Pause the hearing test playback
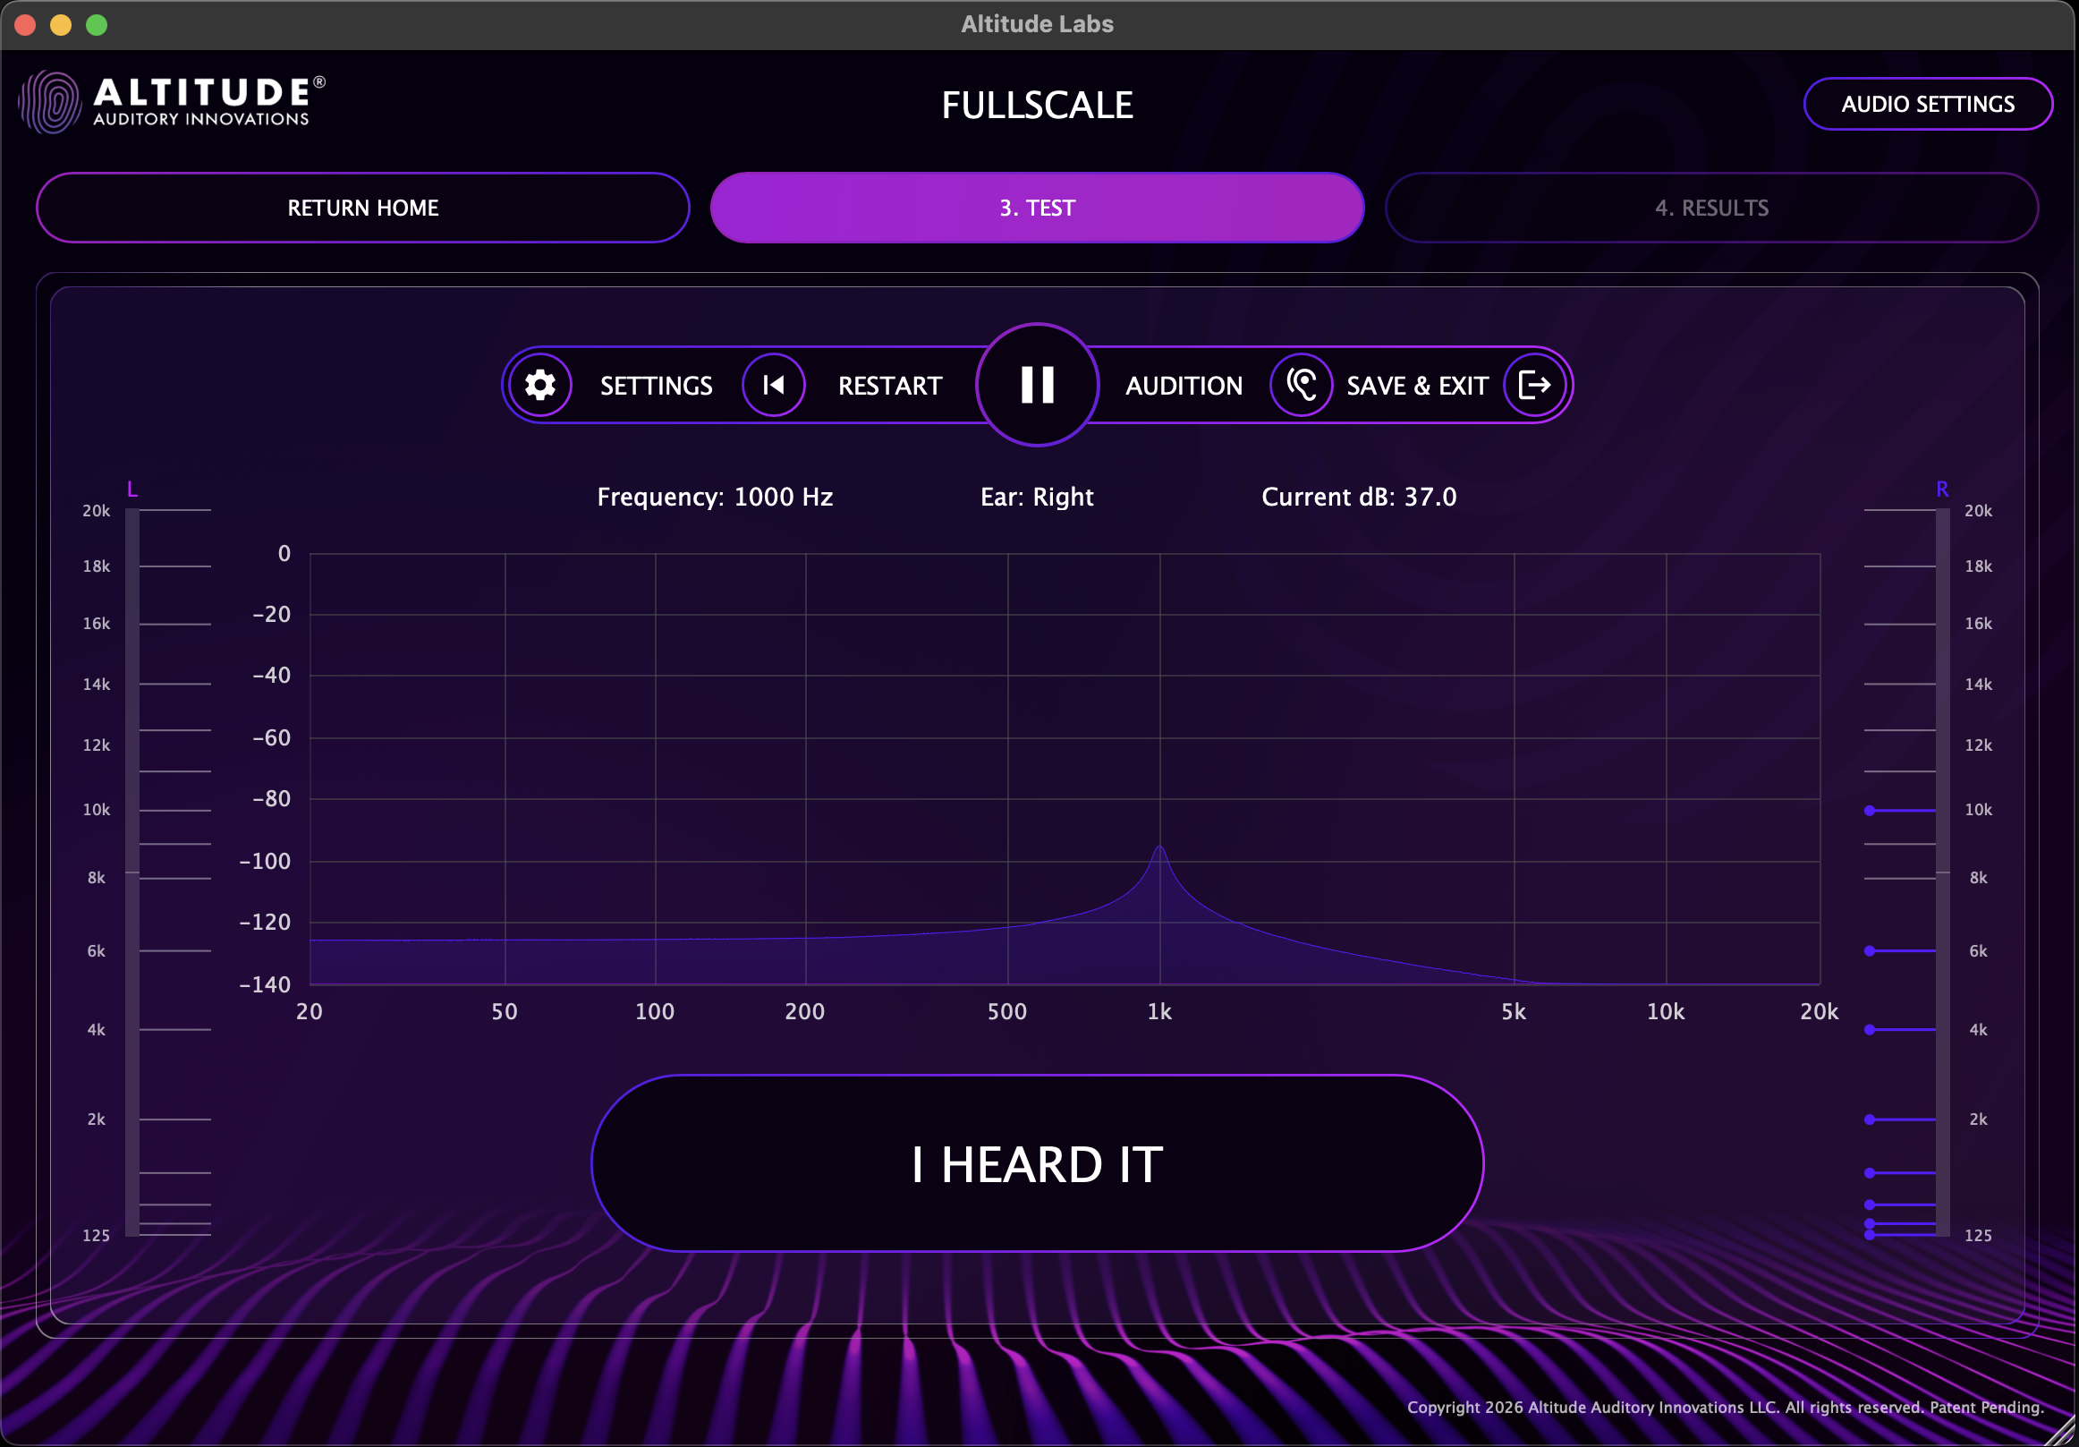Image resolution: width=2079 pixels, height=1447 pixels. (1037, 385)
